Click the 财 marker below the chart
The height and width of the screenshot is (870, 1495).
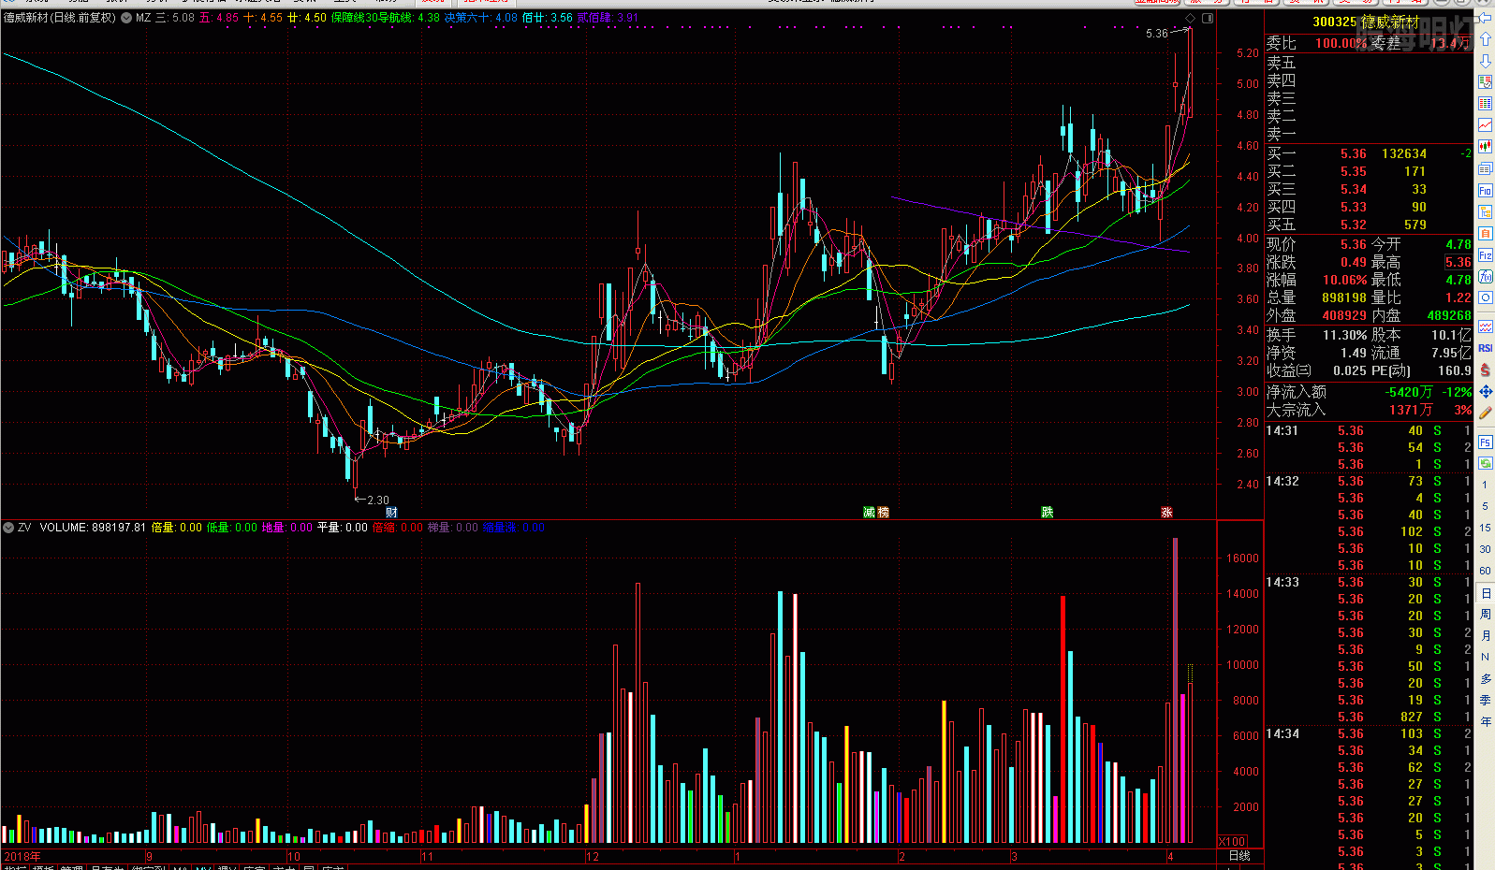391,513
